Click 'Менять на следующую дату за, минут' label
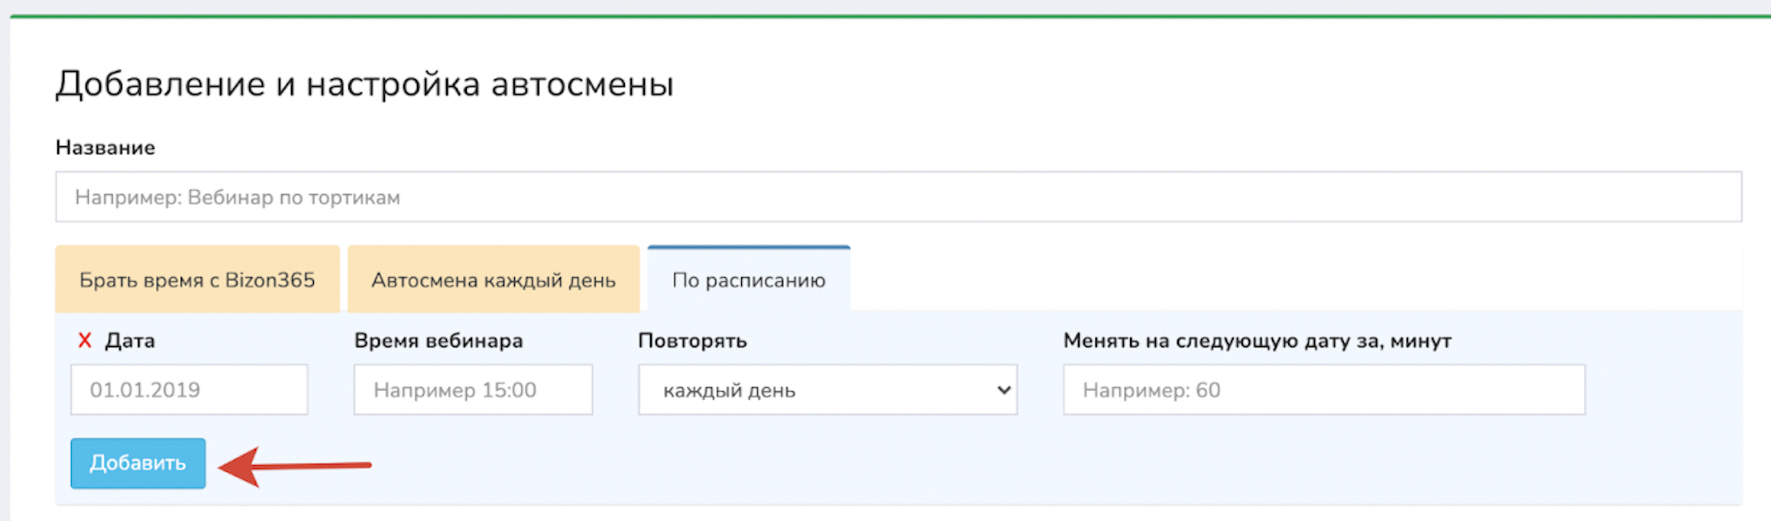Screen dimensions: 1771x521 [x=1257, y=341]
